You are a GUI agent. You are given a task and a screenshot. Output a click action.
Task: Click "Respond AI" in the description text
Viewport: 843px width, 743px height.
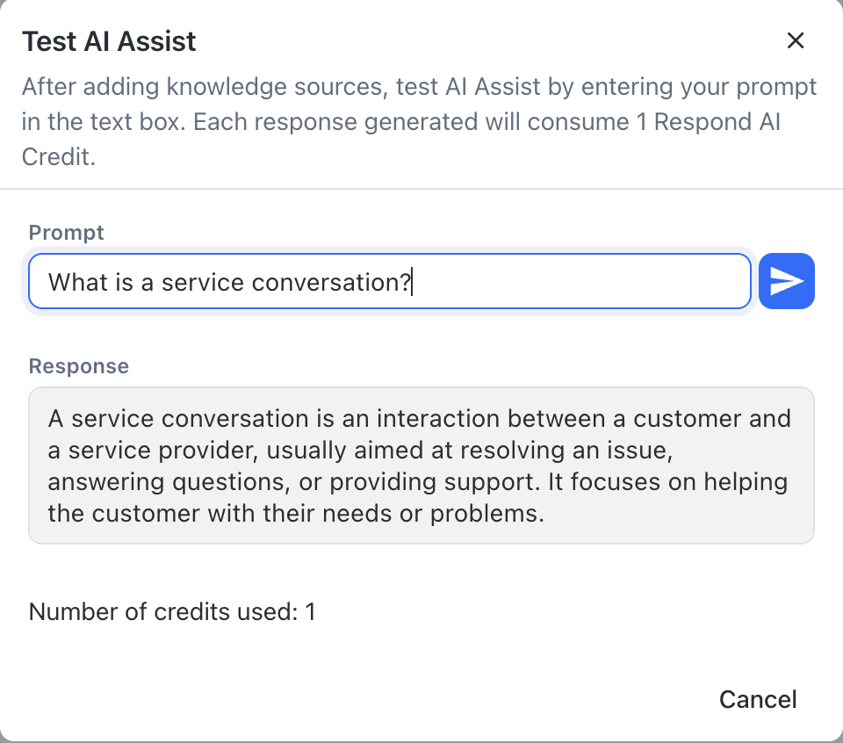click(x=717, y=121)
